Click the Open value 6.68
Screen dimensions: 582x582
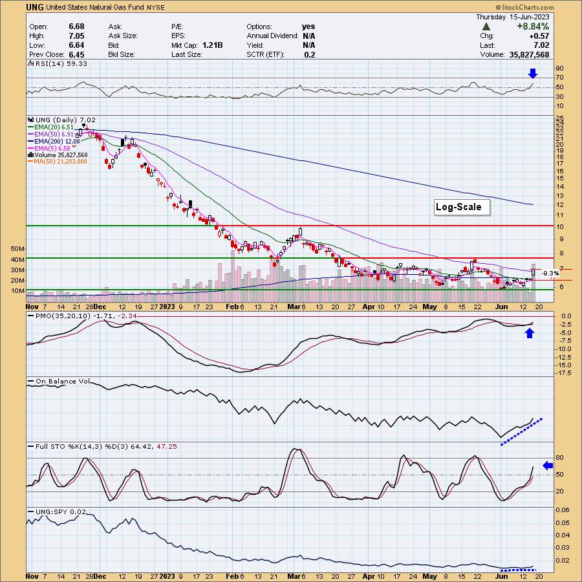tap(76, 27)
